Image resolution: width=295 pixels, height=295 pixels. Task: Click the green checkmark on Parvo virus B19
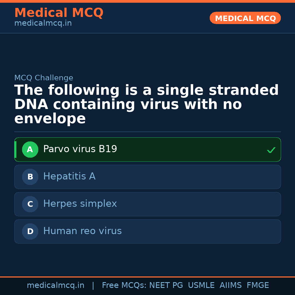click(x=271, y=150)
